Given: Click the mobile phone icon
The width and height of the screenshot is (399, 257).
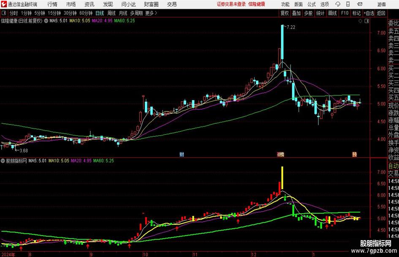Looking at the screenshot, I should [348, 4].
